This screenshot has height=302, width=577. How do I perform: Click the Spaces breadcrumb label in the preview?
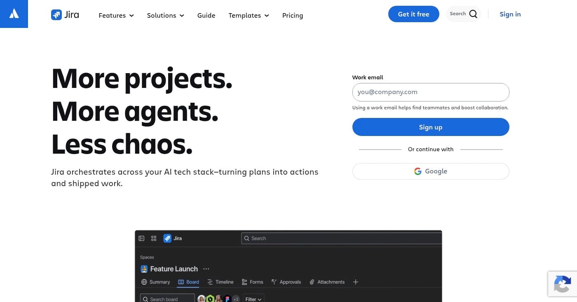[x=147, y=257]
